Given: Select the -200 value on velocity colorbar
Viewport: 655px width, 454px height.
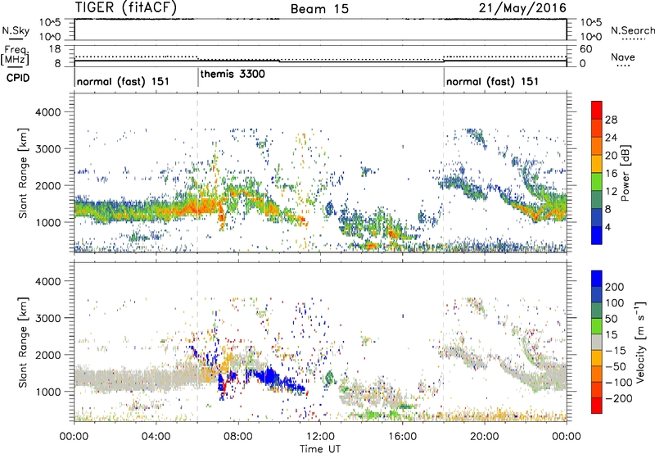Looking at the screenshot, I should (619, 398).
